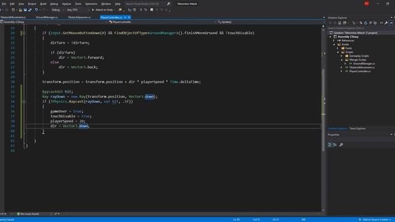Collapse the if block at line 20
The image size is (395, 222).
click(24, 33)
